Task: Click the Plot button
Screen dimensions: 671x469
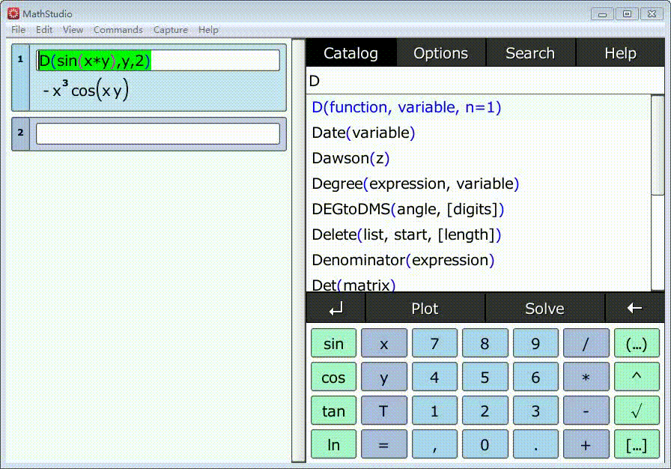Action: (x=425, y=308)
